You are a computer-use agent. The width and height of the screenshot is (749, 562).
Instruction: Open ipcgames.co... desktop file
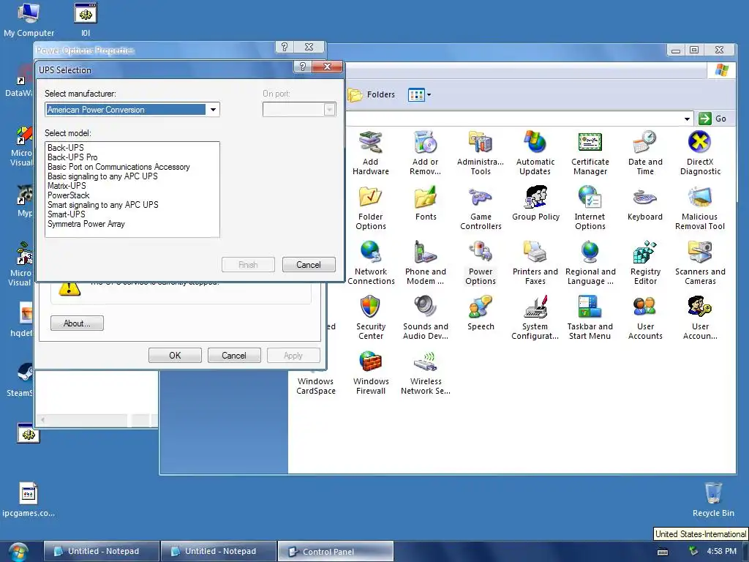(x=29, y=499)
